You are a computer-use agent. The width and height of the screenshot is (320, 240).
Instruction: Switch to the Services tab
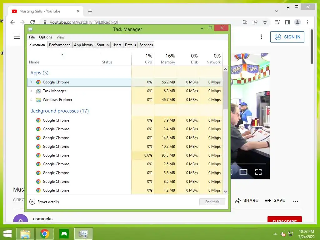146,45
